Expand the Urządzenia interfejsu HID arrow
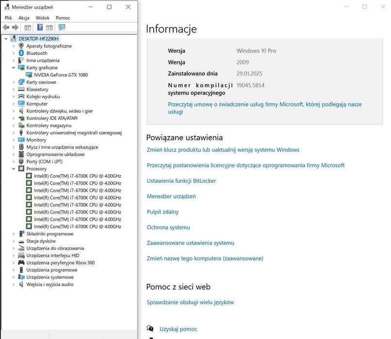The image size is (391, 339). point(14,255)
